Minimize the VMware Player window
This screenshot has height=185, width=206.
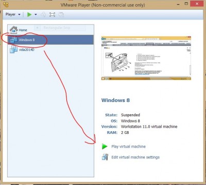[x=178, y=4]
